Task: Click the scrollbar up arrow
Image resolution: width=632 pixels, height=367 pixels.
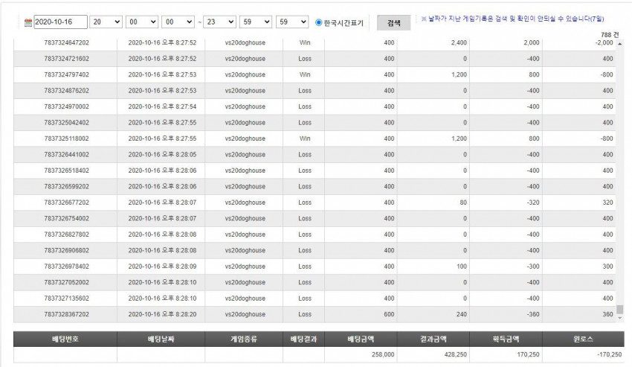Action: [x=620, y=44]
